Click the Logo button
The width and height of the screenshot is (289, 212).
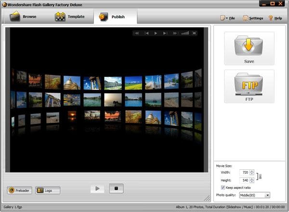click(x=48, y=190)
